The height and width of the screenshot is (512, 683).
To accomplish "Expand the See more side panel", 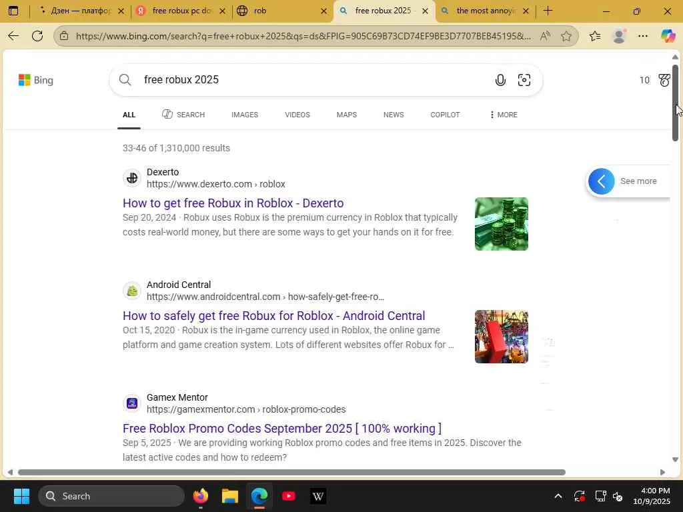I will click(601, 181).
